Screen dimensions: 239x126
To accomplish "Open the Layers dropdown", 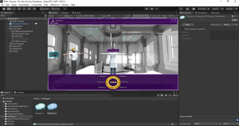I will click(x=217, y=9).
